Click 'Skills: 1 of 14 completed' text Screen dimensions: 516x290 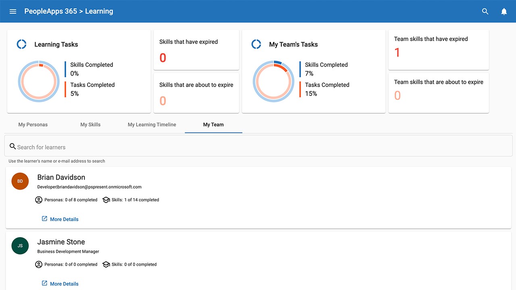point(135,200)
